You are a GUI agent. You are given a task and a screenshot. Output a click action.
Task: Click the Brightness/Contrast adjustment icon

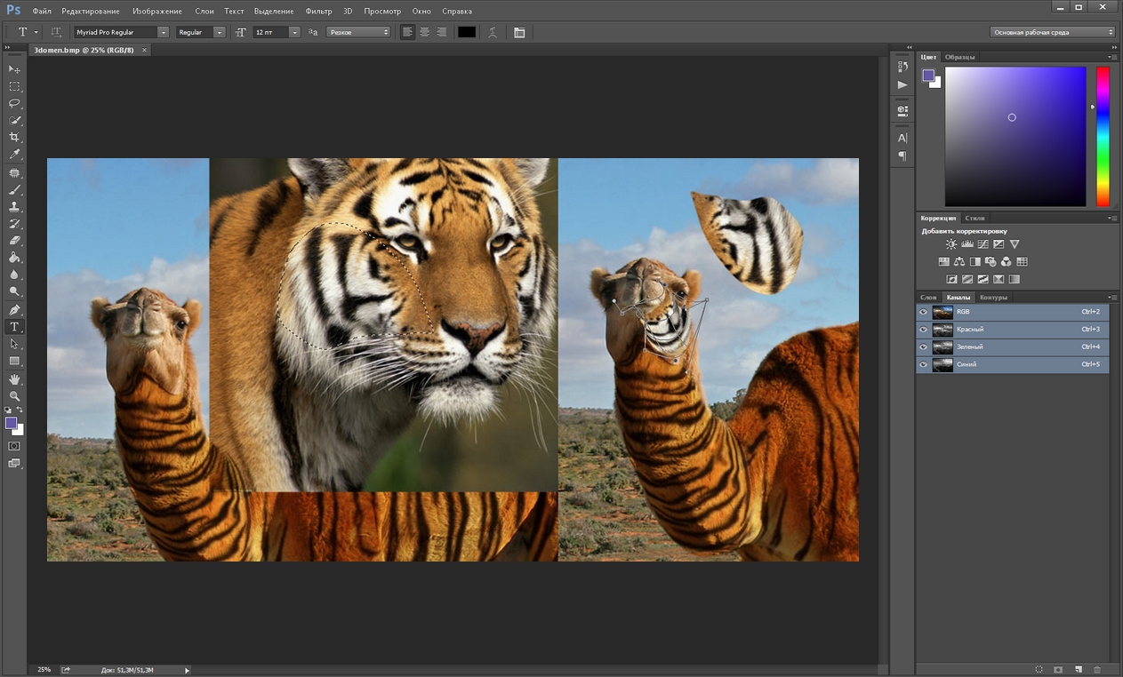coord(951,244)
